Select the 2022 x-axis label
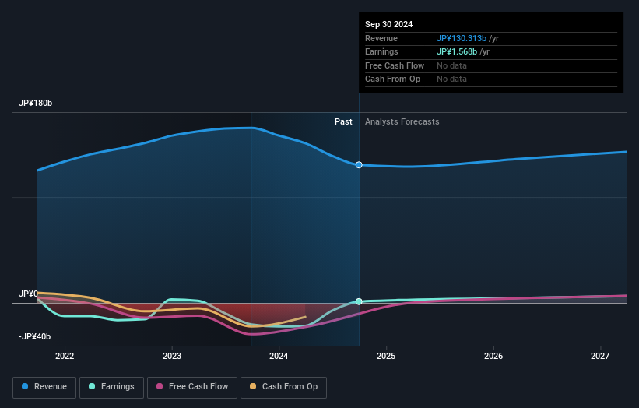 [65, 357]
